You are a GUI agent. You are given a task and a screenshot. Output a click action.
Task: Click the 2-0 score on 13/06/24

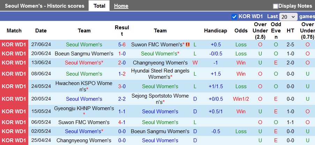click(122, 63)
